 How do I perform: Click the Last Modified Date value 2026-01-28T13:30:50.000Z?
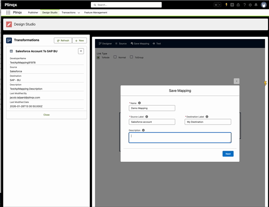click(x=26, y=106)
